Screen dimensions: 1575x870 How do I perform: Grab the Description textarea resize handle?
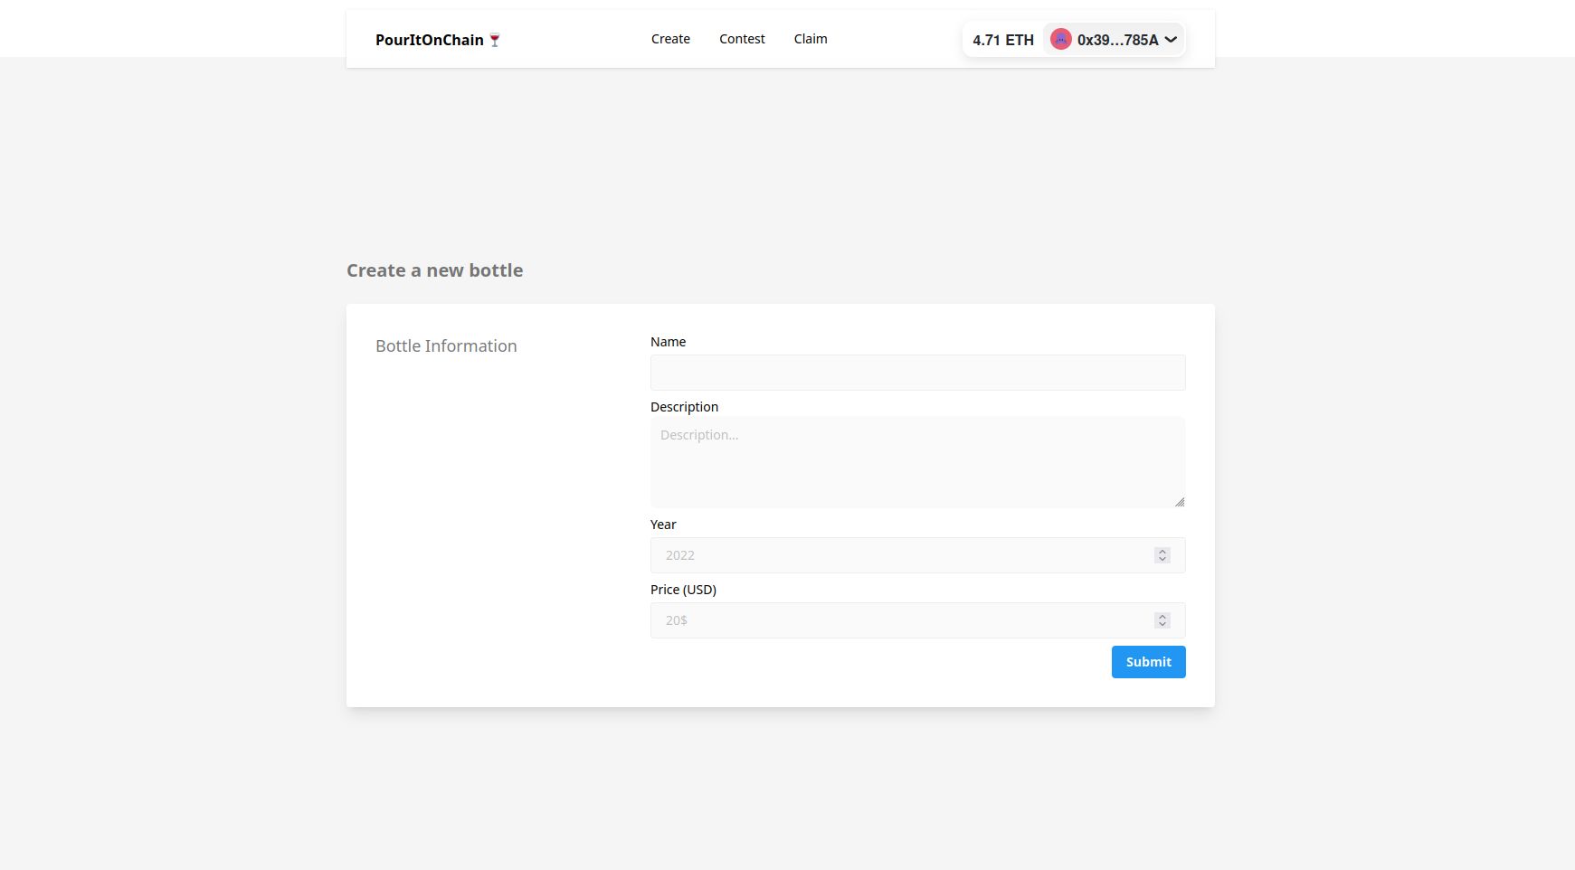tap(1180, 502)
